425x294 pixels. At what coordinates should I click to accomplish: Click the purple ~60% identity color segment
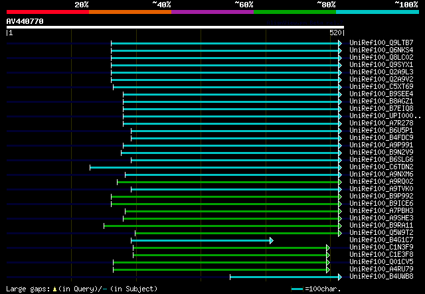[x=212, y=12]
